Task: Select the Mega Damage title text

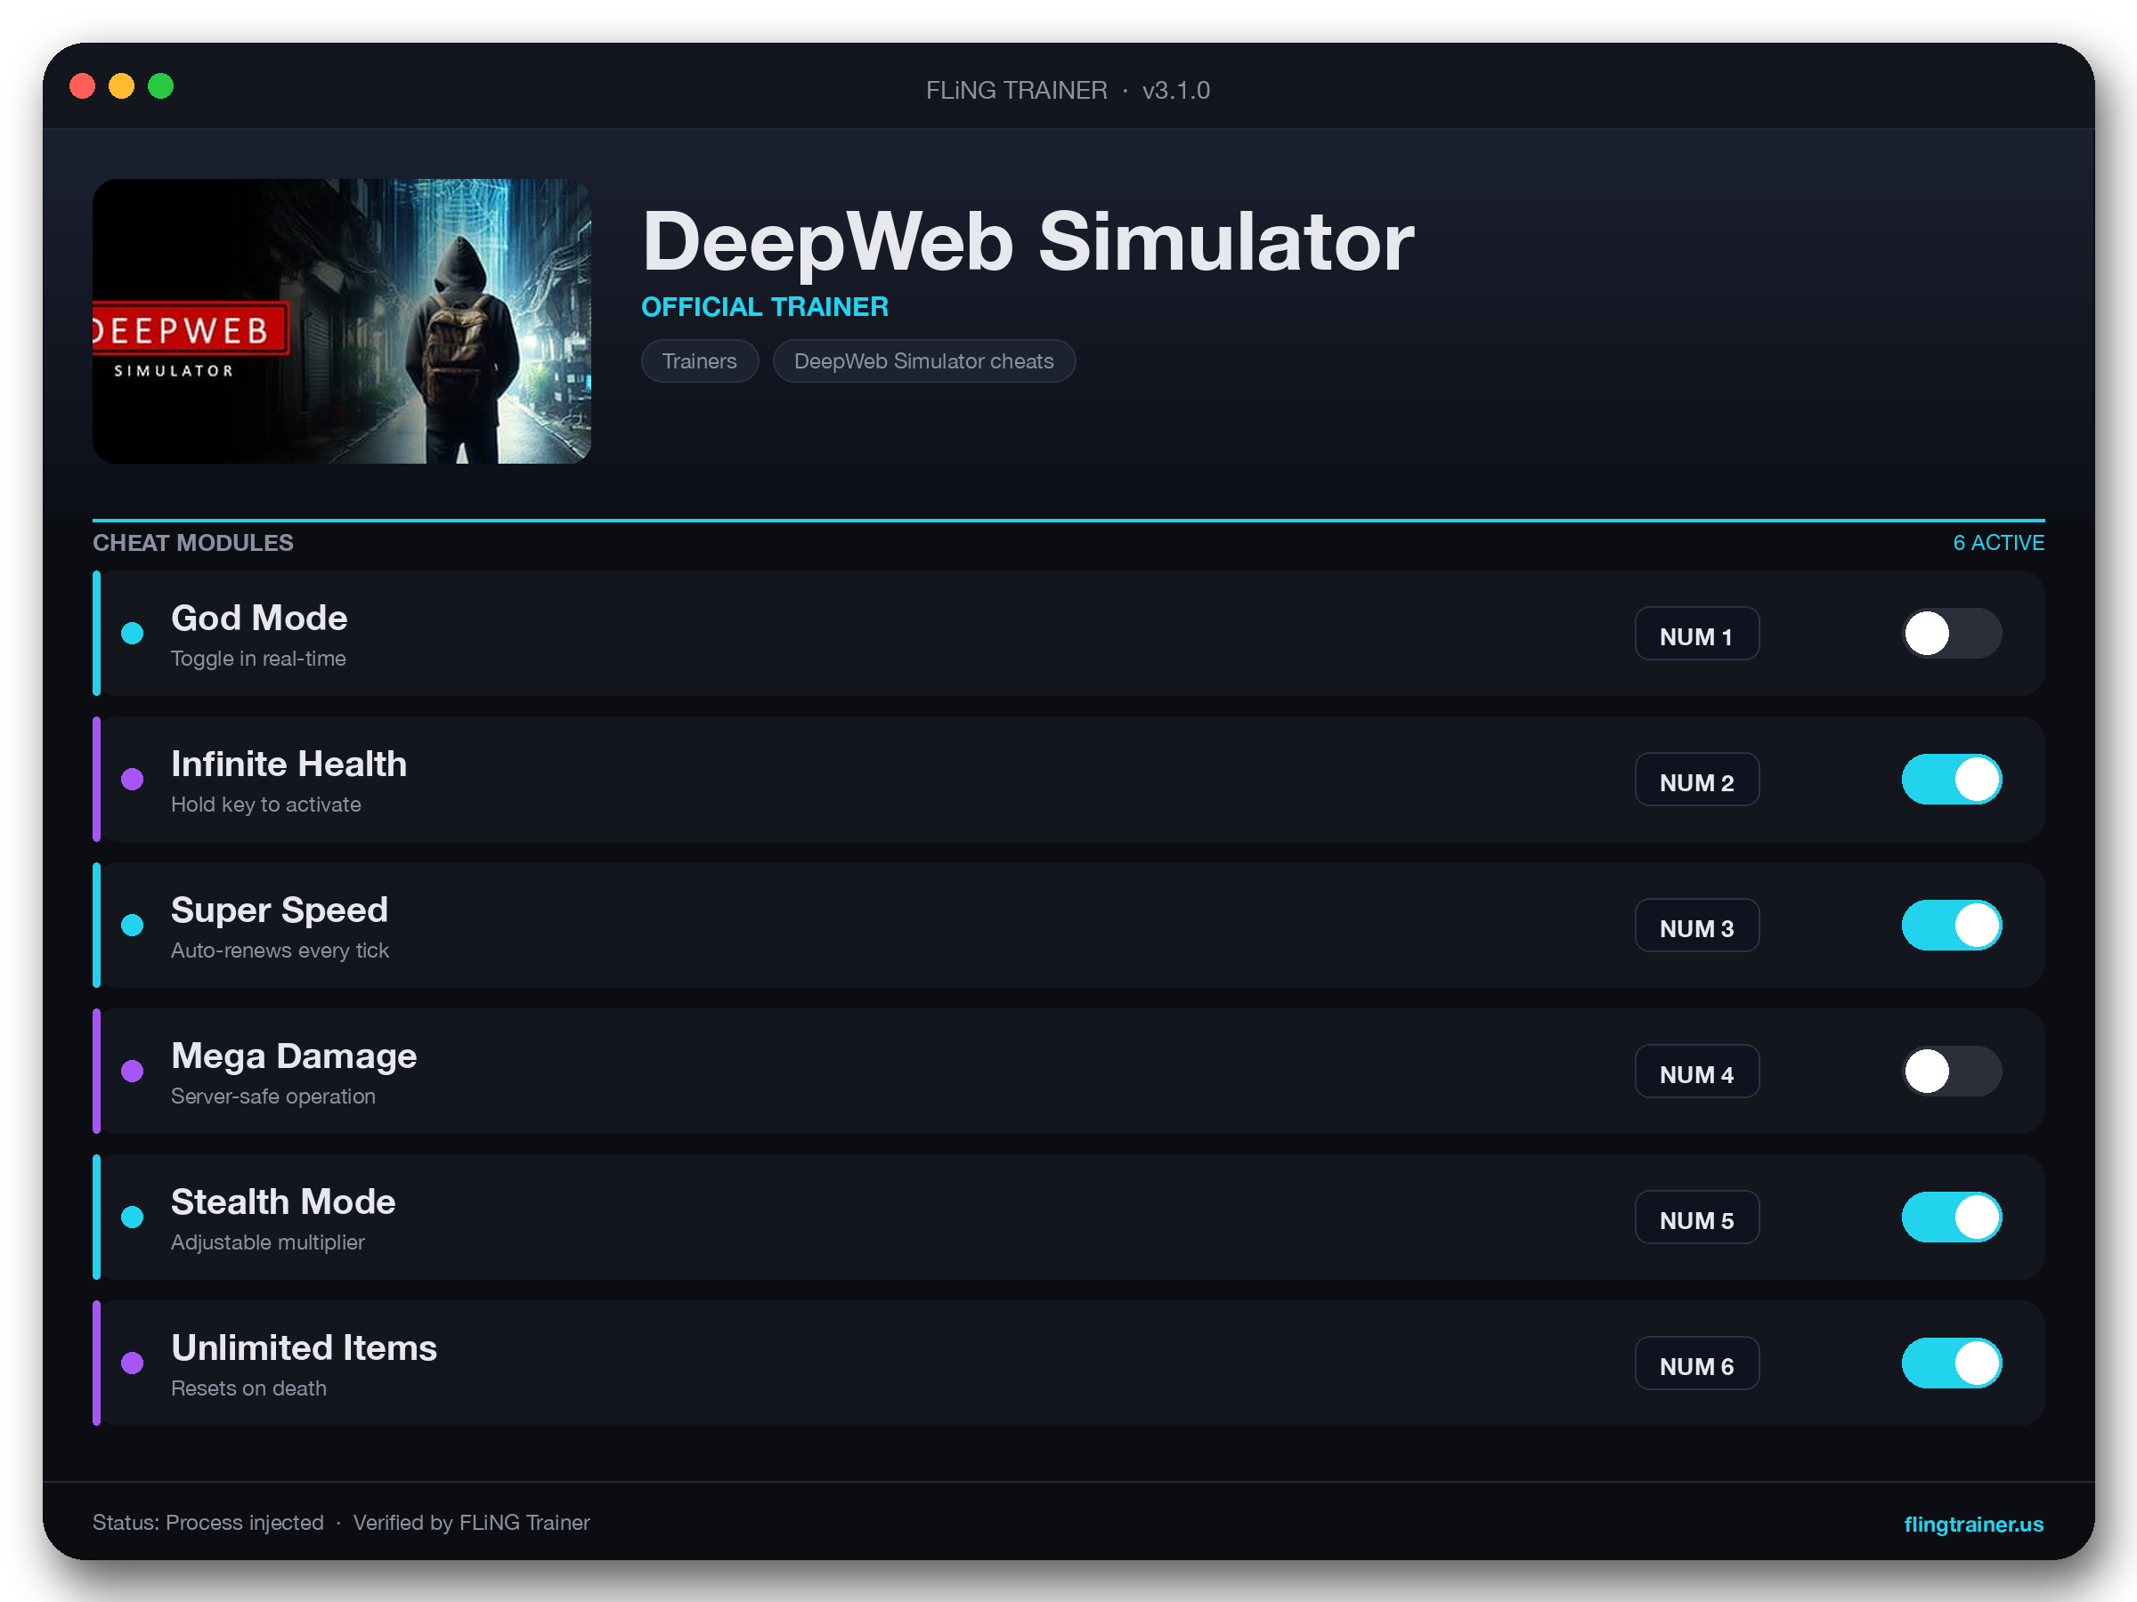Action: coord(294,1056)
